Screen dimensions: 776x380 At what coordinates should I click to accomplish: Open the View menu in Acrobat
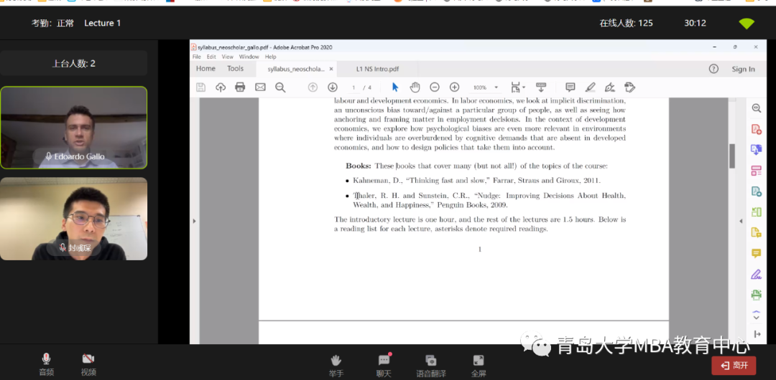(x=227, y=57)
